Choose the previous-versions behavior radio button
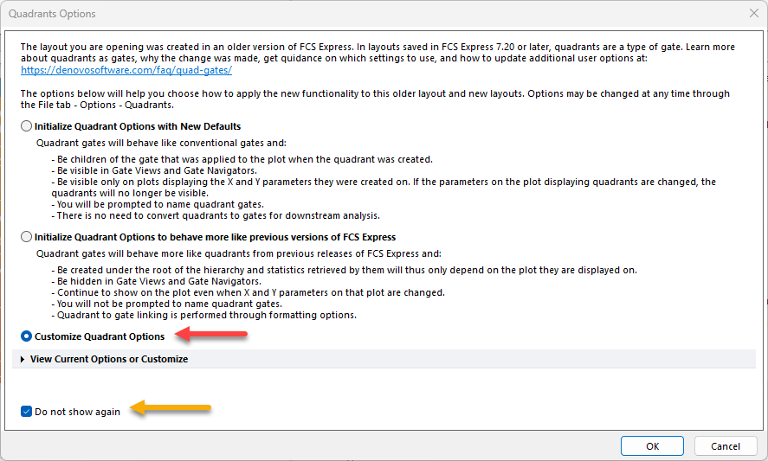The image size is (768, 461). [x=27, y=236]
